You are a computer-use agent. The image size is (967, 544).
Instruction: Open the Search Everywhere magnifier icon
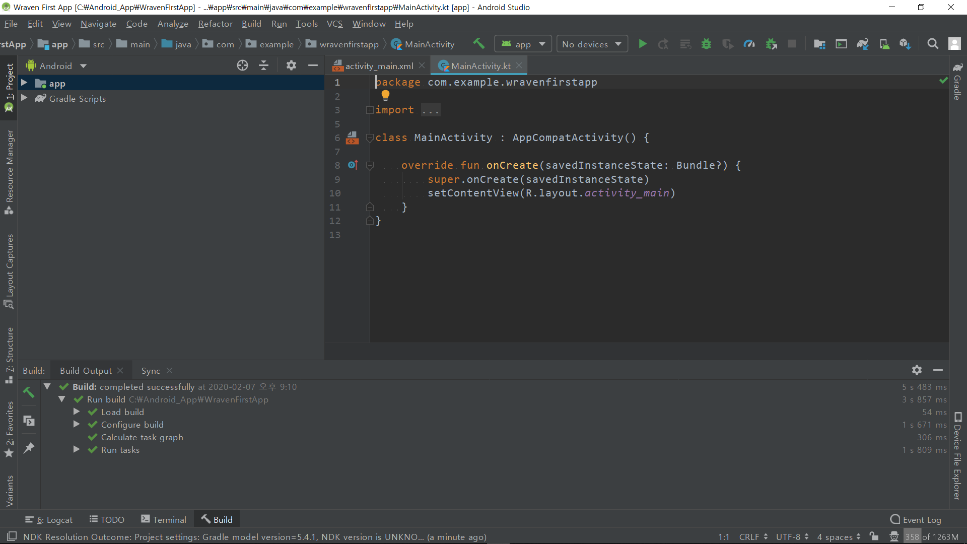point(933,44)
